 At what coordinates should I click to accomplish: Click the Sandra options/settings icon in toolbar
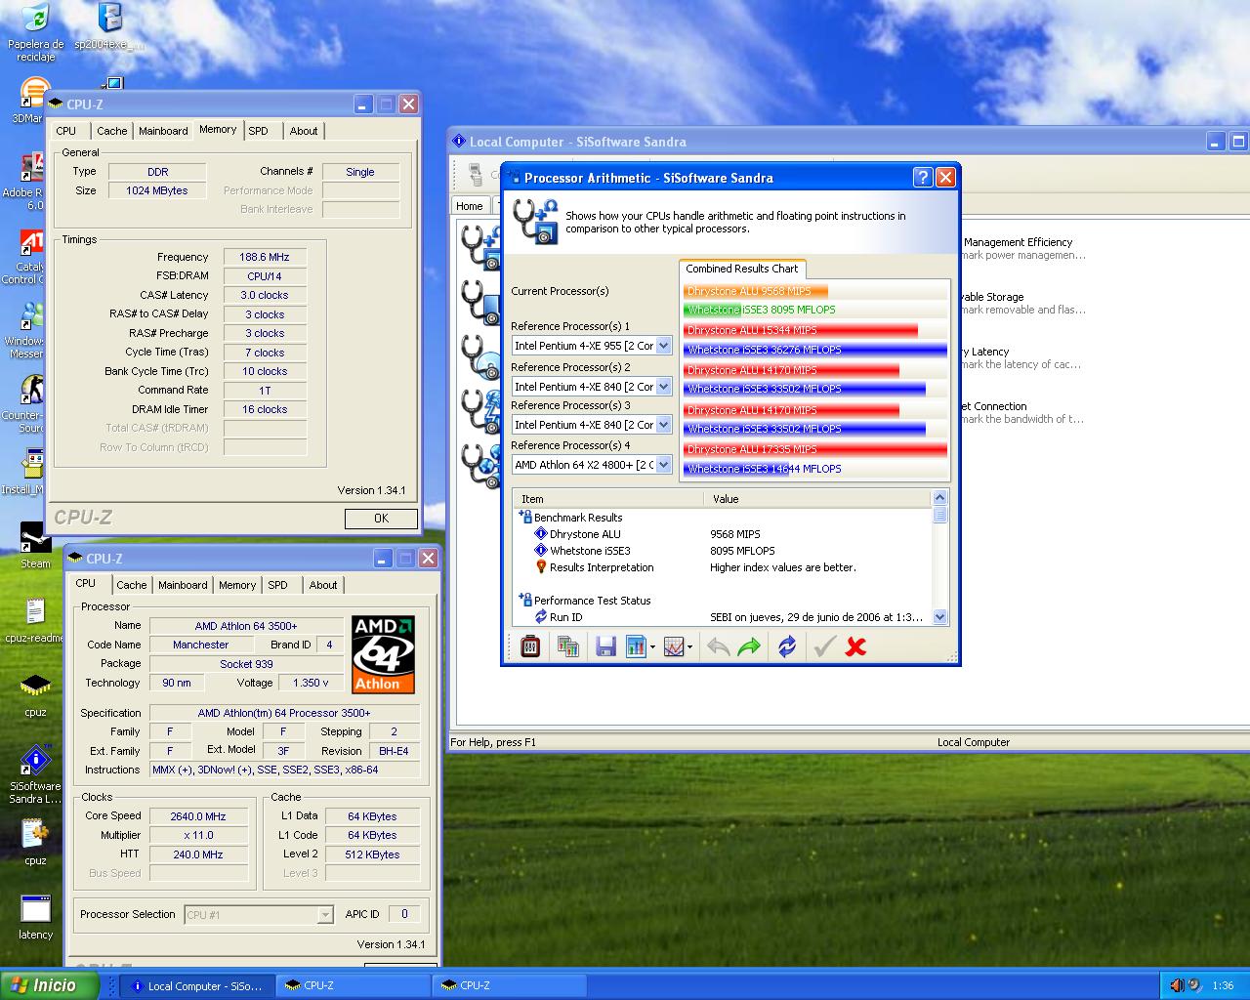coord(530,646)
